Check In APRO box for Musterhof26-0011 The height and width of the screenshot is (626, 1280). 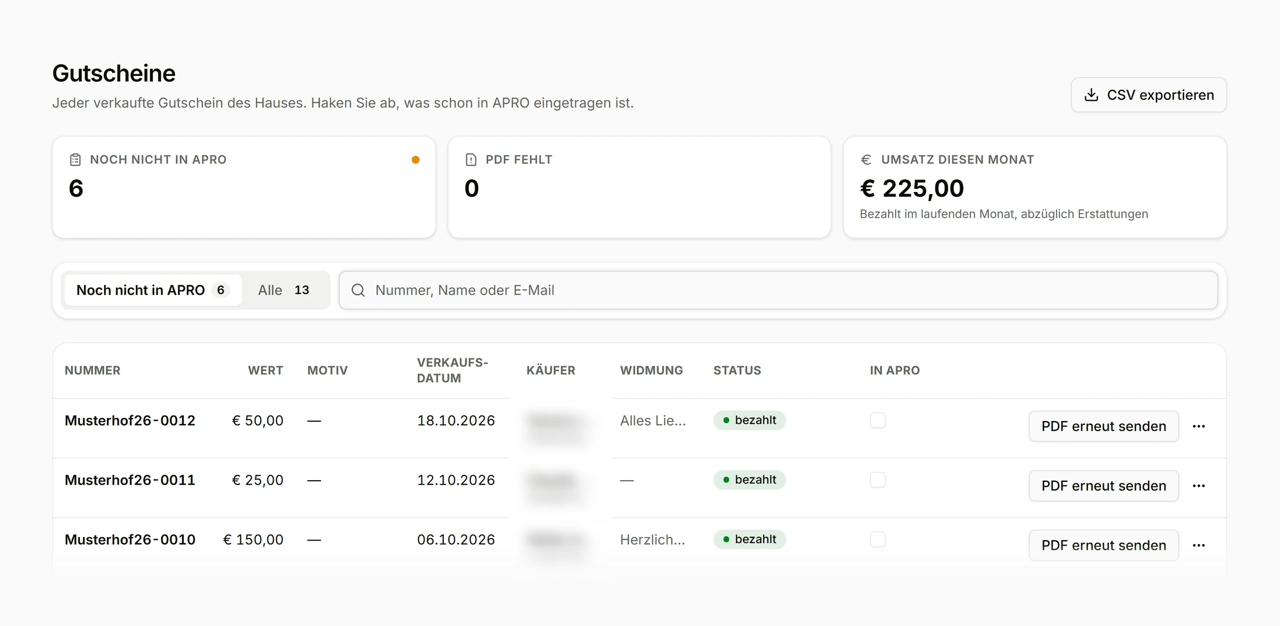coord(878,480)
